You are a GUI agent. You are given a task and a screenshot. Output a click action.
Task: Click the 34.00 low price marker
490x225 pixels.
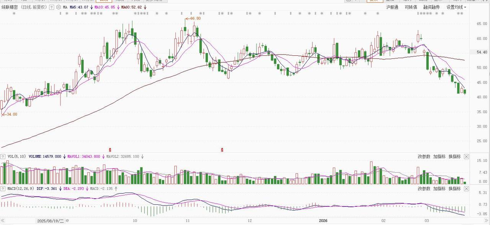pos(10,114)
